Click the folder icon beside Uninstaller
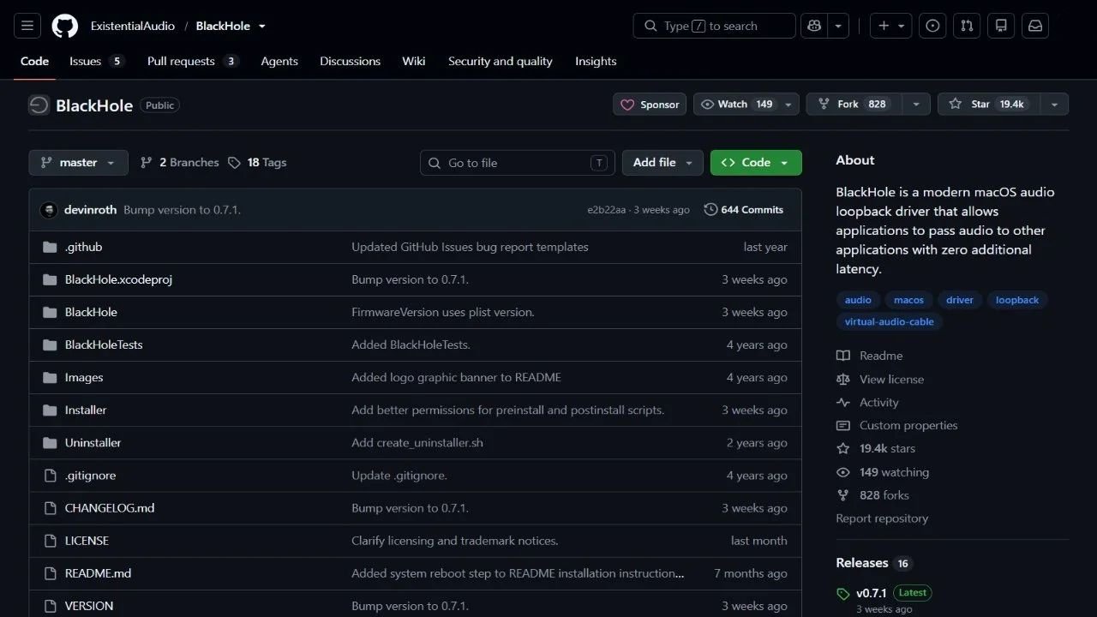The width and height of the screenshot is (1097, 617). [50, 442]
